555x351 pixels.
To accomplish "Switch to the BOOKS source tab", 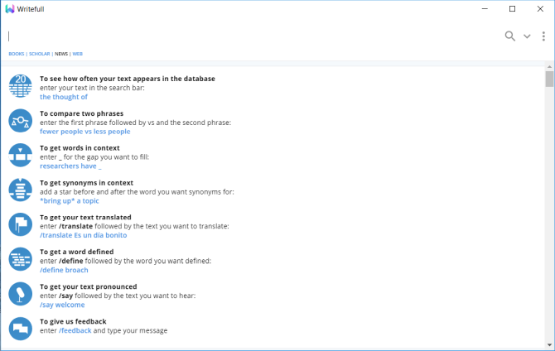I will tap(17, 53).
